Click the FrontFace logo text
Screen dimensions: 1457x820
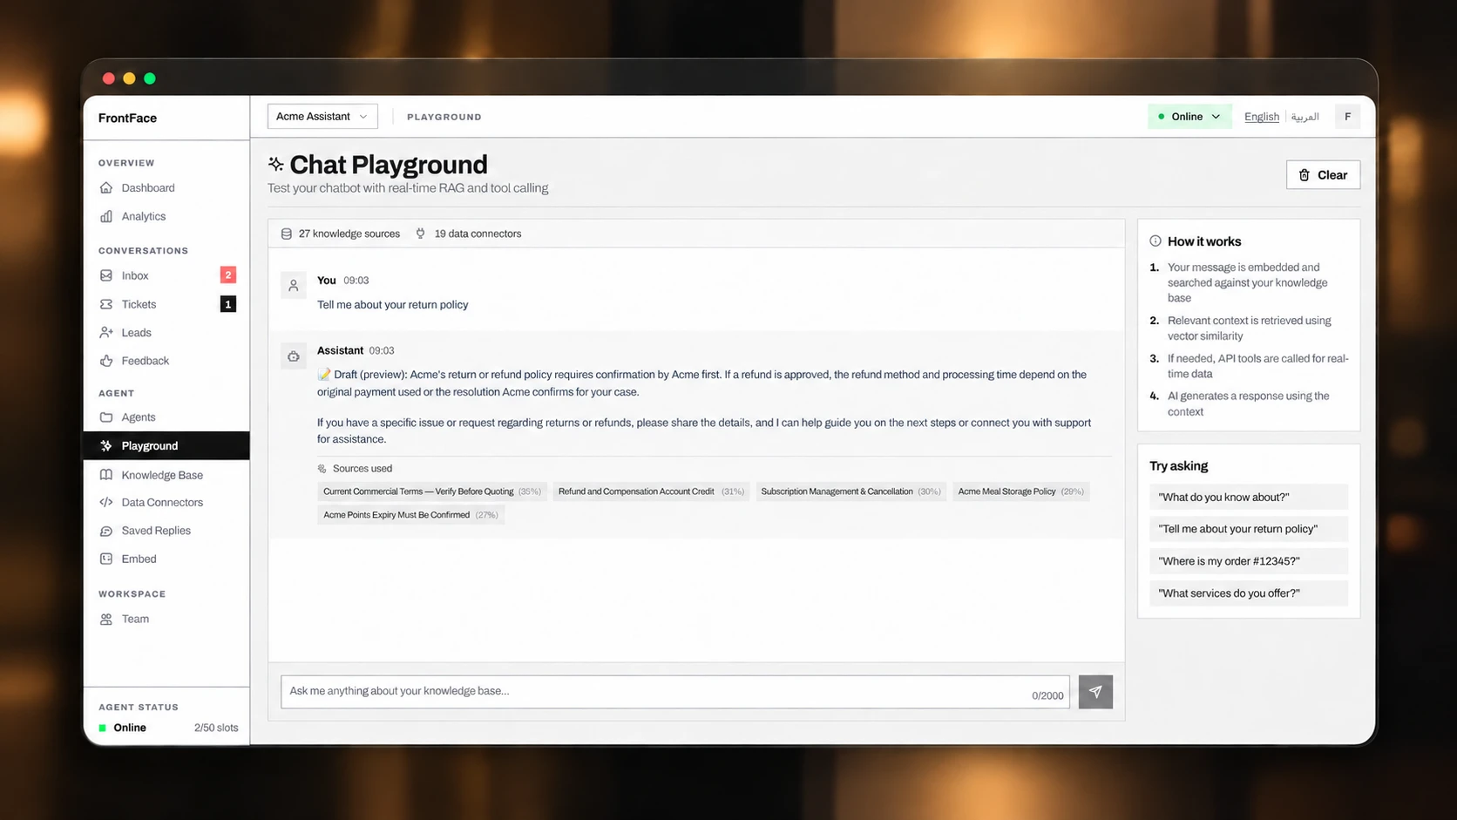click(x=128, y=118)
